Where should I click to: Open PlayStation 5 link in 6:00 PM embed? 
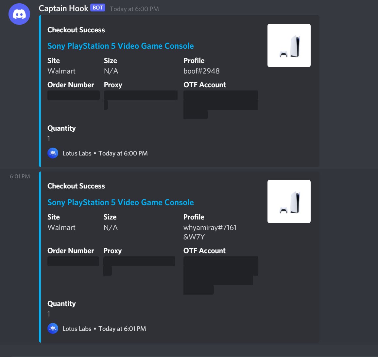coord(121,46)
